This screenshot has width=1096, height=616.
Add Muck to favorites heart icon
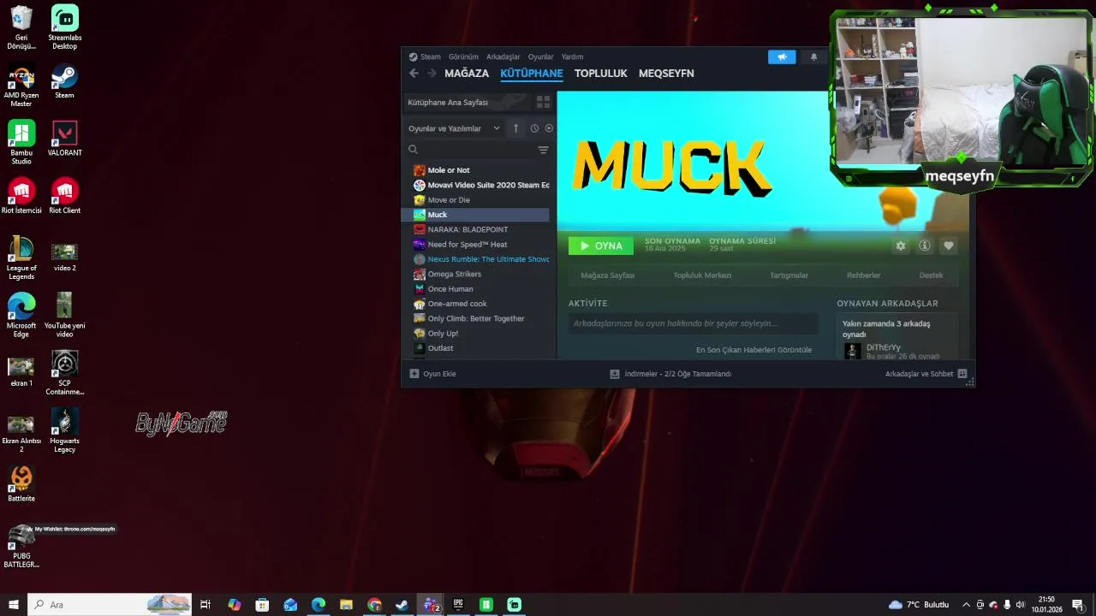pyautogui.click(x=949, y=246)
